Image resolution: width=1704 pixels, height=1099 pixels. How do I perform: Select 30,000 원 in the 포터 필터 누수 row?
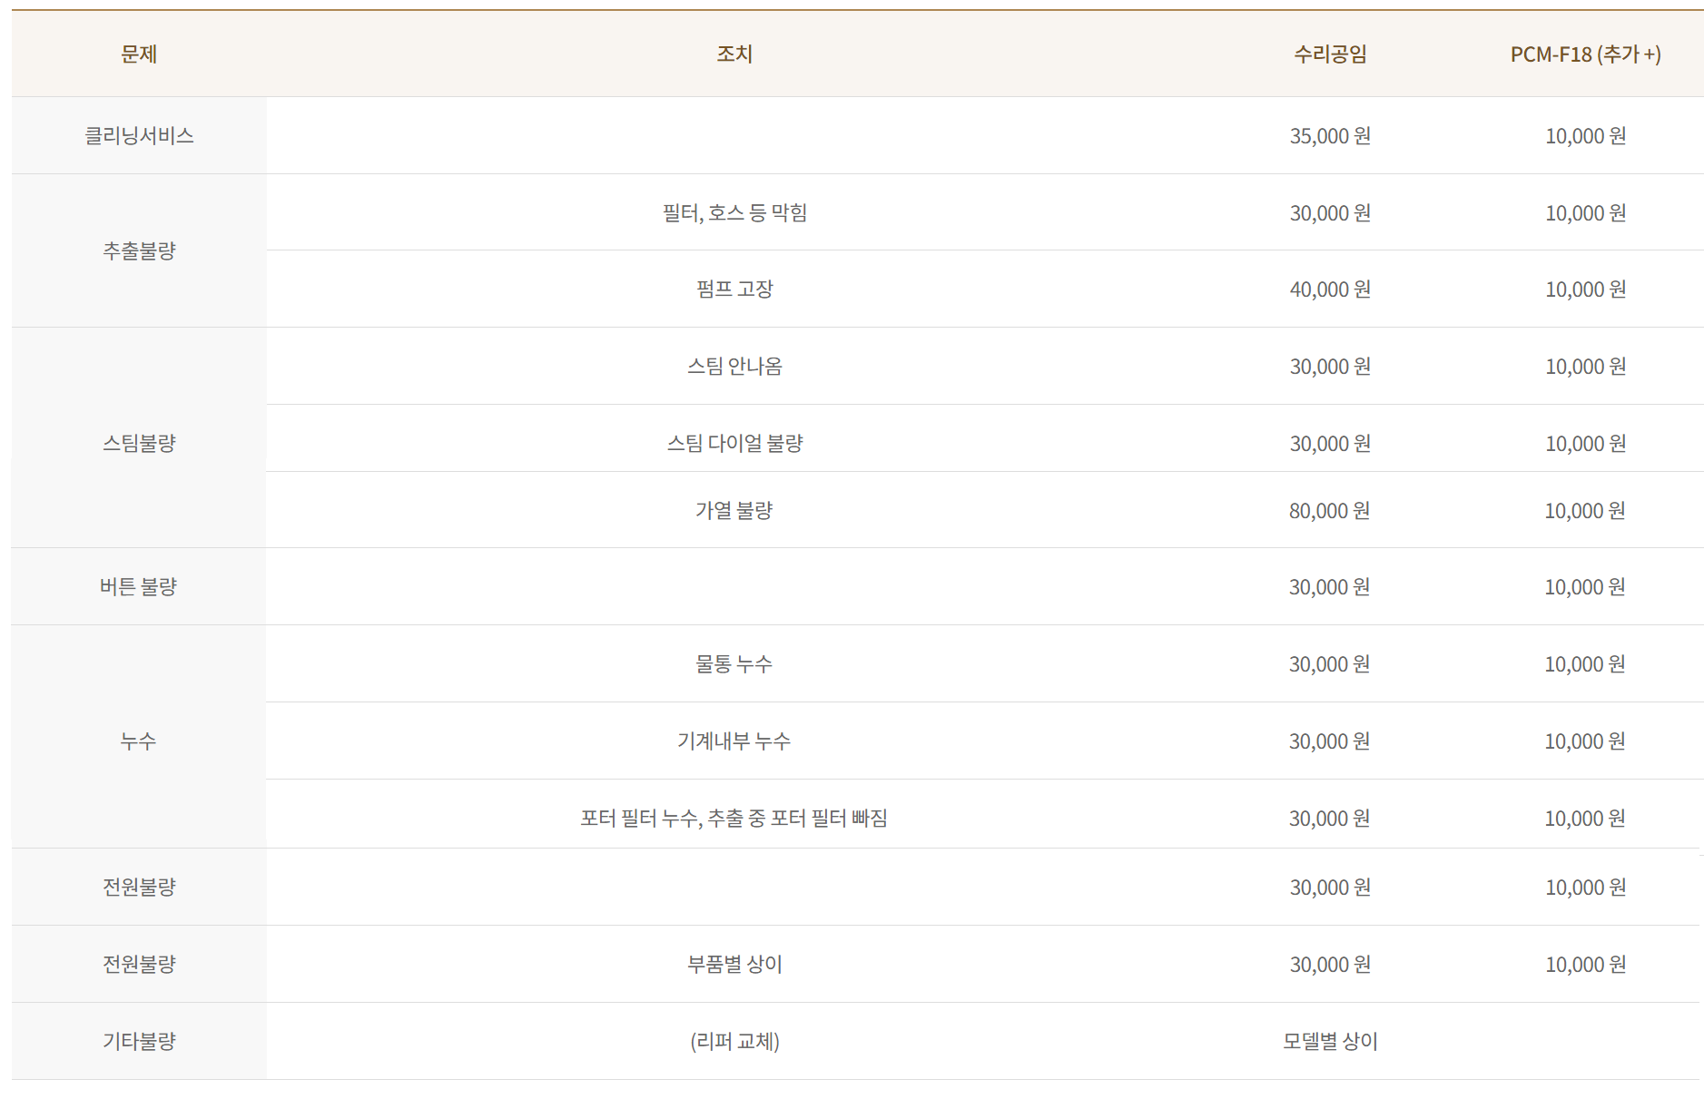click(1330, 819)
